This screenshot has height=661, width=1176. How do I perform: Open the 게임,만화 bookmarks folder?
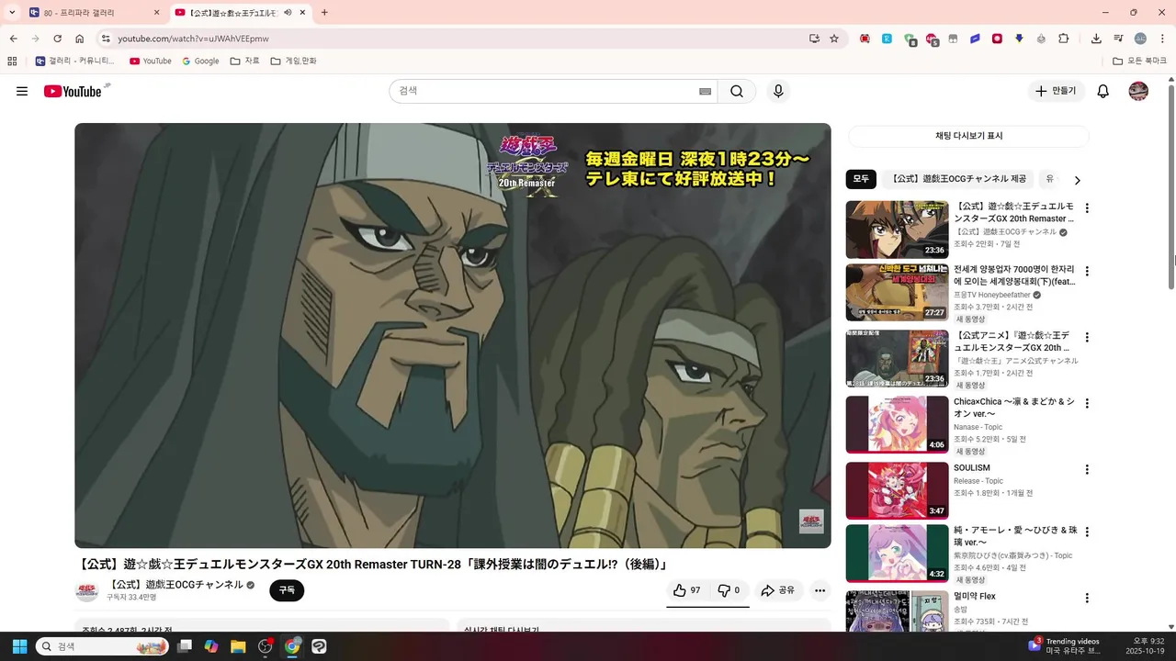click(x=294, y=61)
